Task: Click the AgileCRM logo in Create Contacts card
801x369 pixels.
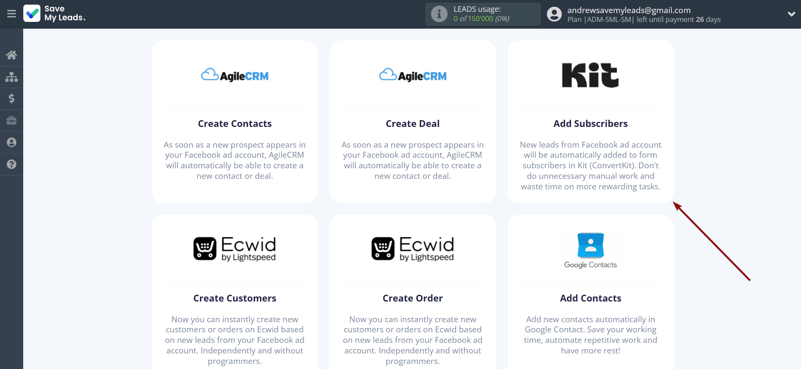Action: [x=235, y=75]
